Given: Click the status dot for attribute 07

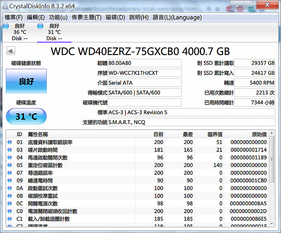Looking at the screenshot, I should pos(10,173).
